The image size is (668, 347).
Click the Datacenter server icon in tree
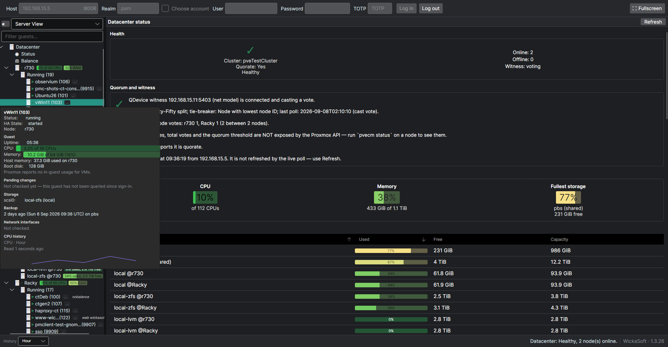(x=11, y=47)
